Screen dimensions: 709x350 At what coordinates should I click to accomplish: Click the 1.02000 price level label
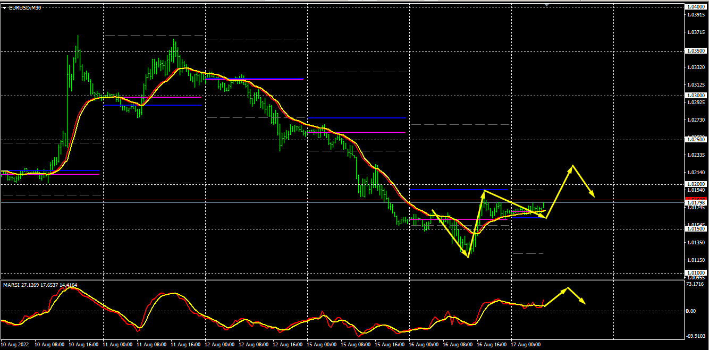click(696, 184)
